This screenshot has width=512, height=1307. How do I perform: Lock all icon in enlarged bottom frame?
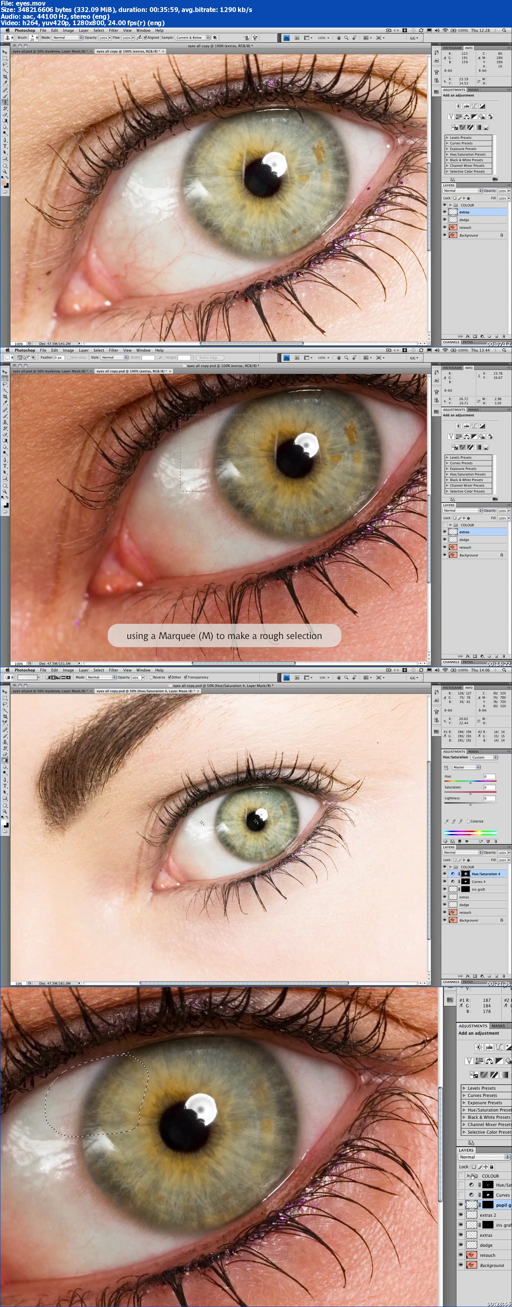coord(491,1166)
